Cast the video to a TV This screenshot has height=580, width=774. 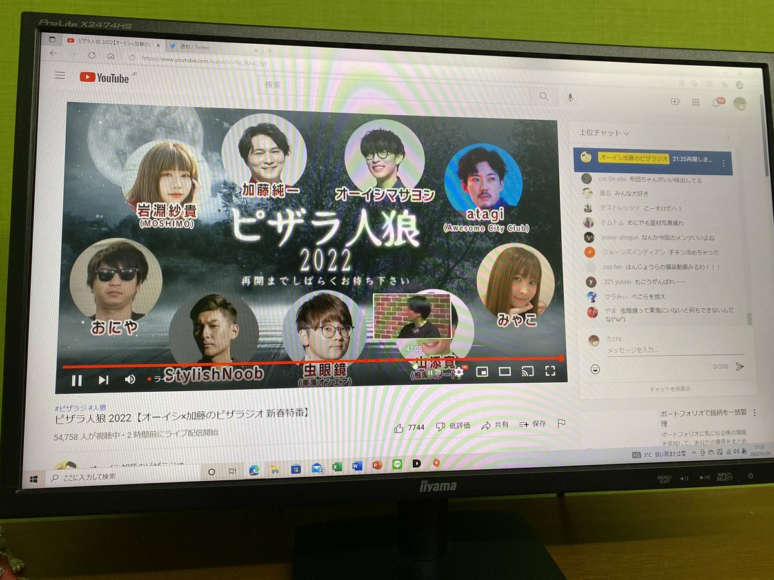click(x=528, y=371)
